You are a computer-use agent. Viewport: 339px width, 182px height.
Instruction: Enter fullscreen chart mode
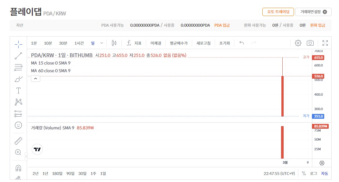tap(325, 43)
